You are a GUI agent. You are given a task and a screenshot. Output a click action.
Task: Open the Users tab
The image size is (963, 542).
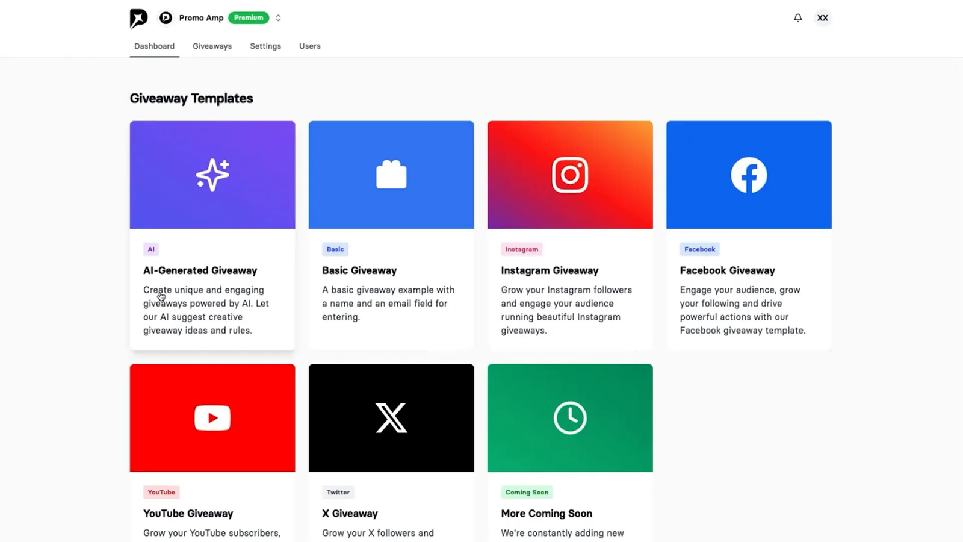point(310,46)
